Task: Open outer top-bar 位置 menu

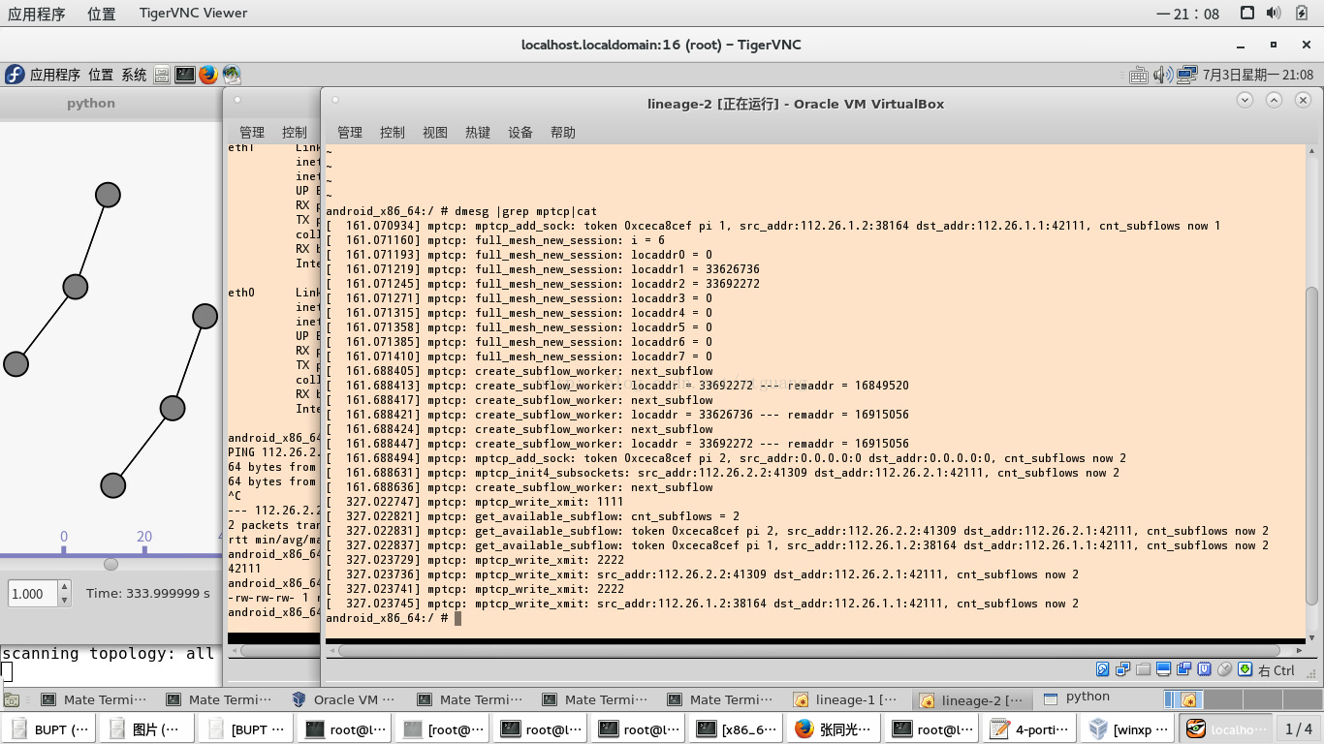Action: pos(101,14)
